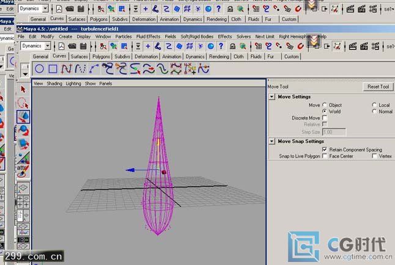Click the Reset Tool button
Viewport: 395px width, 265px height.
pyautogui.click(x=378, y=87)
